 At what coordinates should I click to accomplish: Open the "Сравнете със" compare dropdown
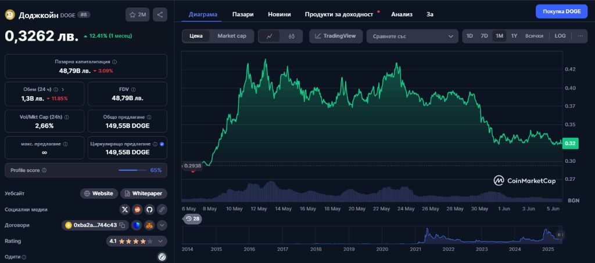point(413,36)
